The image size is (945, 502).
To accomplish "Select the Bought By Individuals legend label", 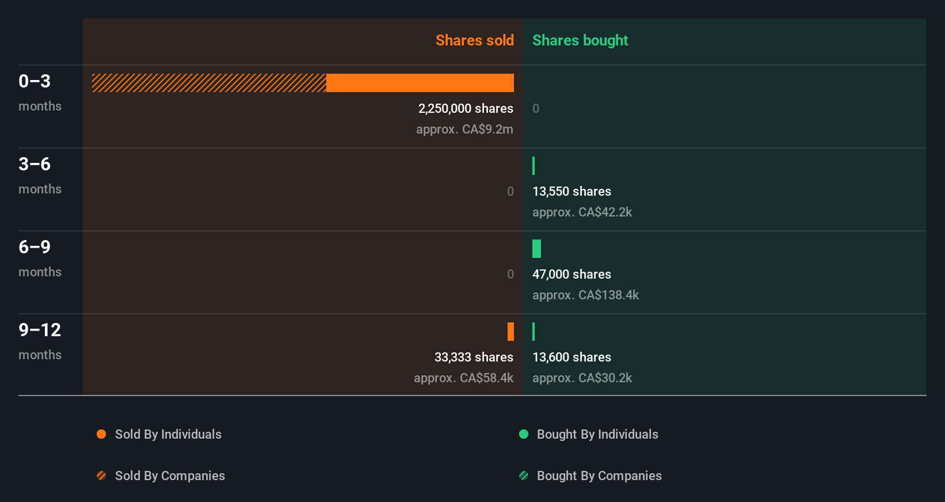I will (597, 434).
